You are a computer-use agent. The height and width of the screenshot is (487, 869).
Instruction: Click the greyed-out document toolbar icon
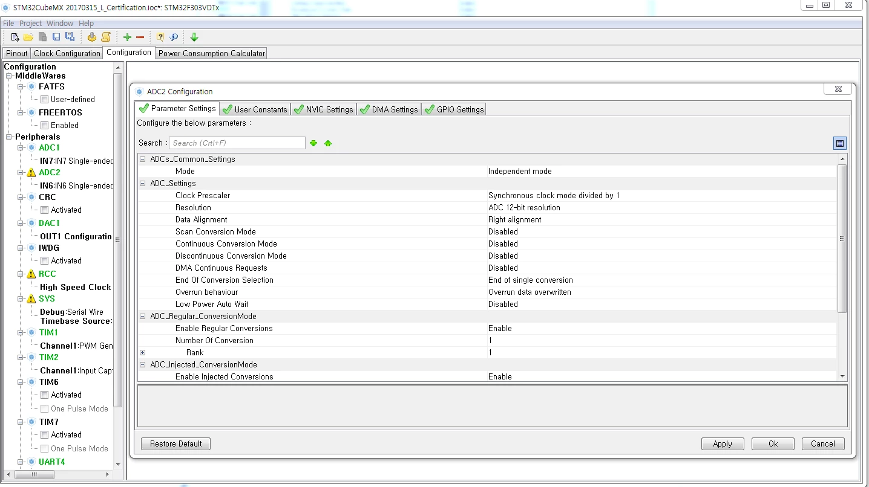coord(42,37)
